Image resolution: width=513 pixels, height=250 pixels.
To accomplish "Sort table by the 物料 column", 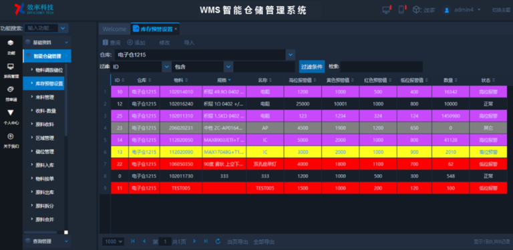I will click(181, 80).
